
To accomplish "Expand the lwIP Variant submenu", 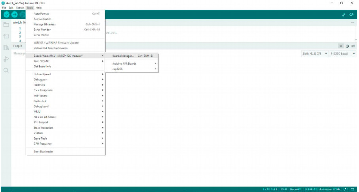I will [x=66, y=96].
